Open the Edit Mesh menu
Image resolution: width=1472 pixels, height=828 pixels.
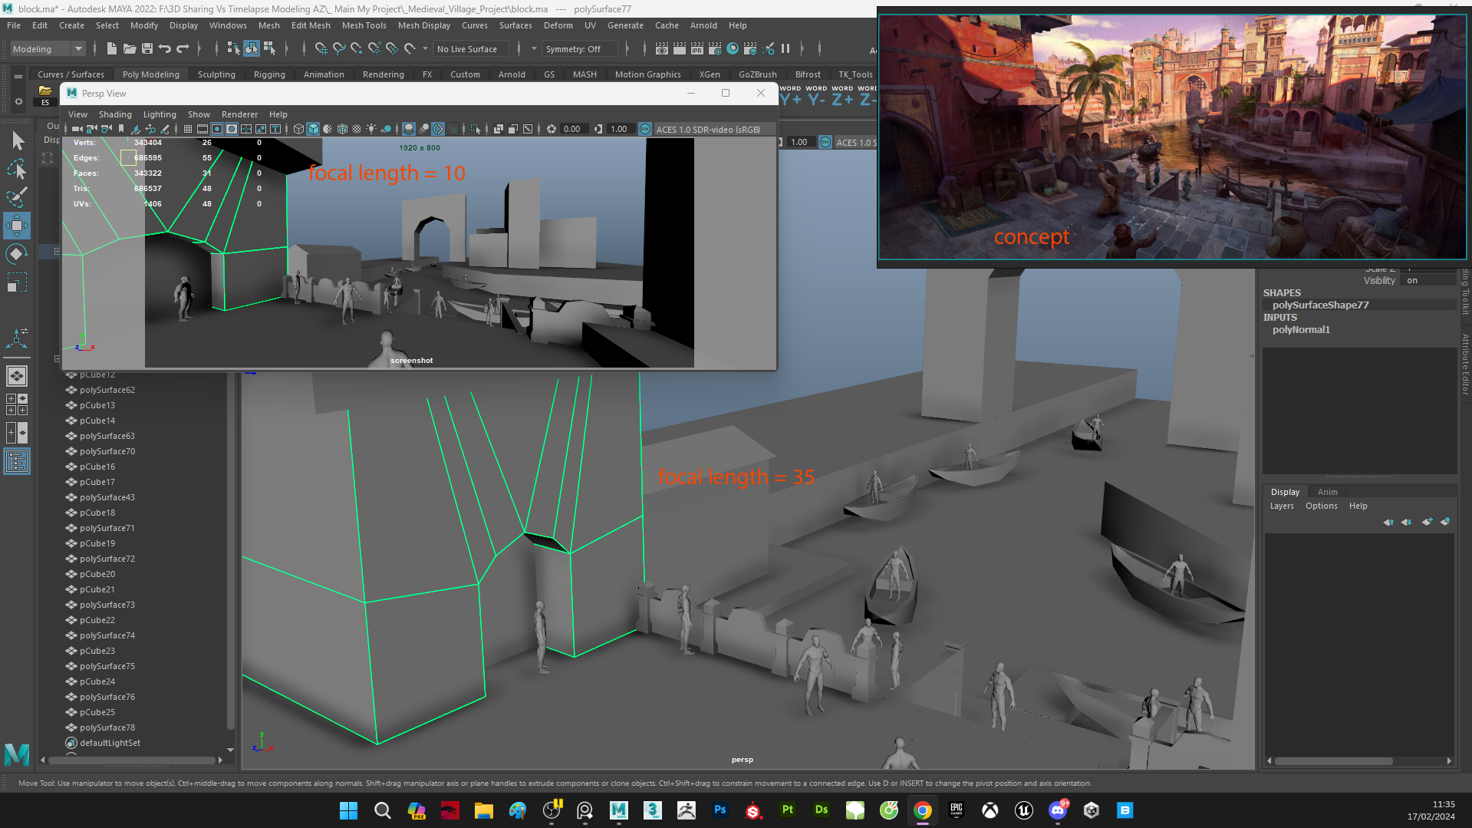[311, 25]
